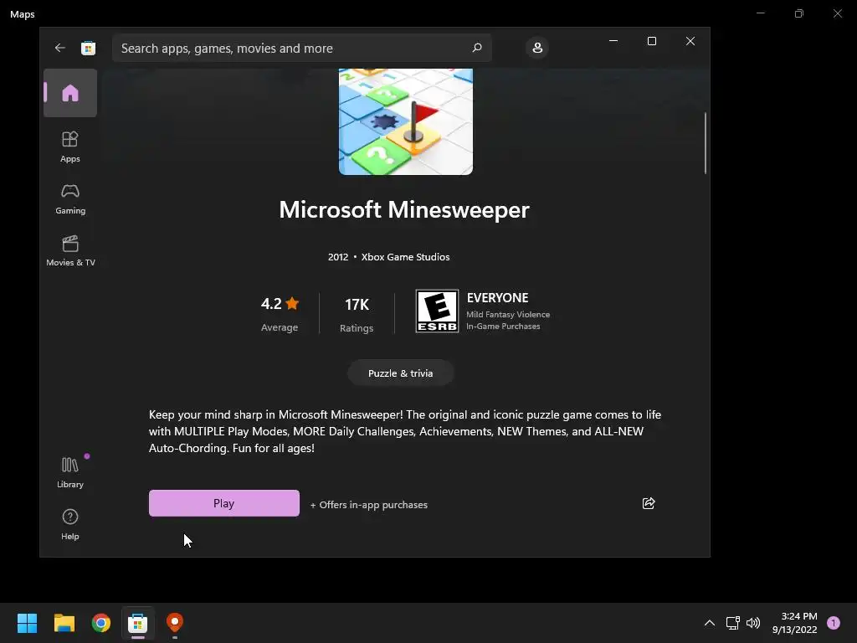Click the search apps input field
The image size is (857, 643).
[x=301, y=48]
